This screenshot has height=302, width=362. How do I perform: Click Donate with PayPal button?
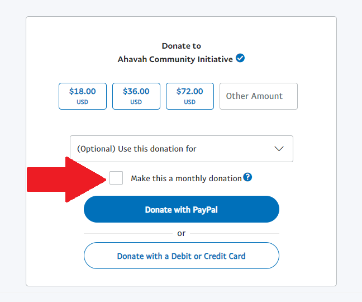coord(182,209)
